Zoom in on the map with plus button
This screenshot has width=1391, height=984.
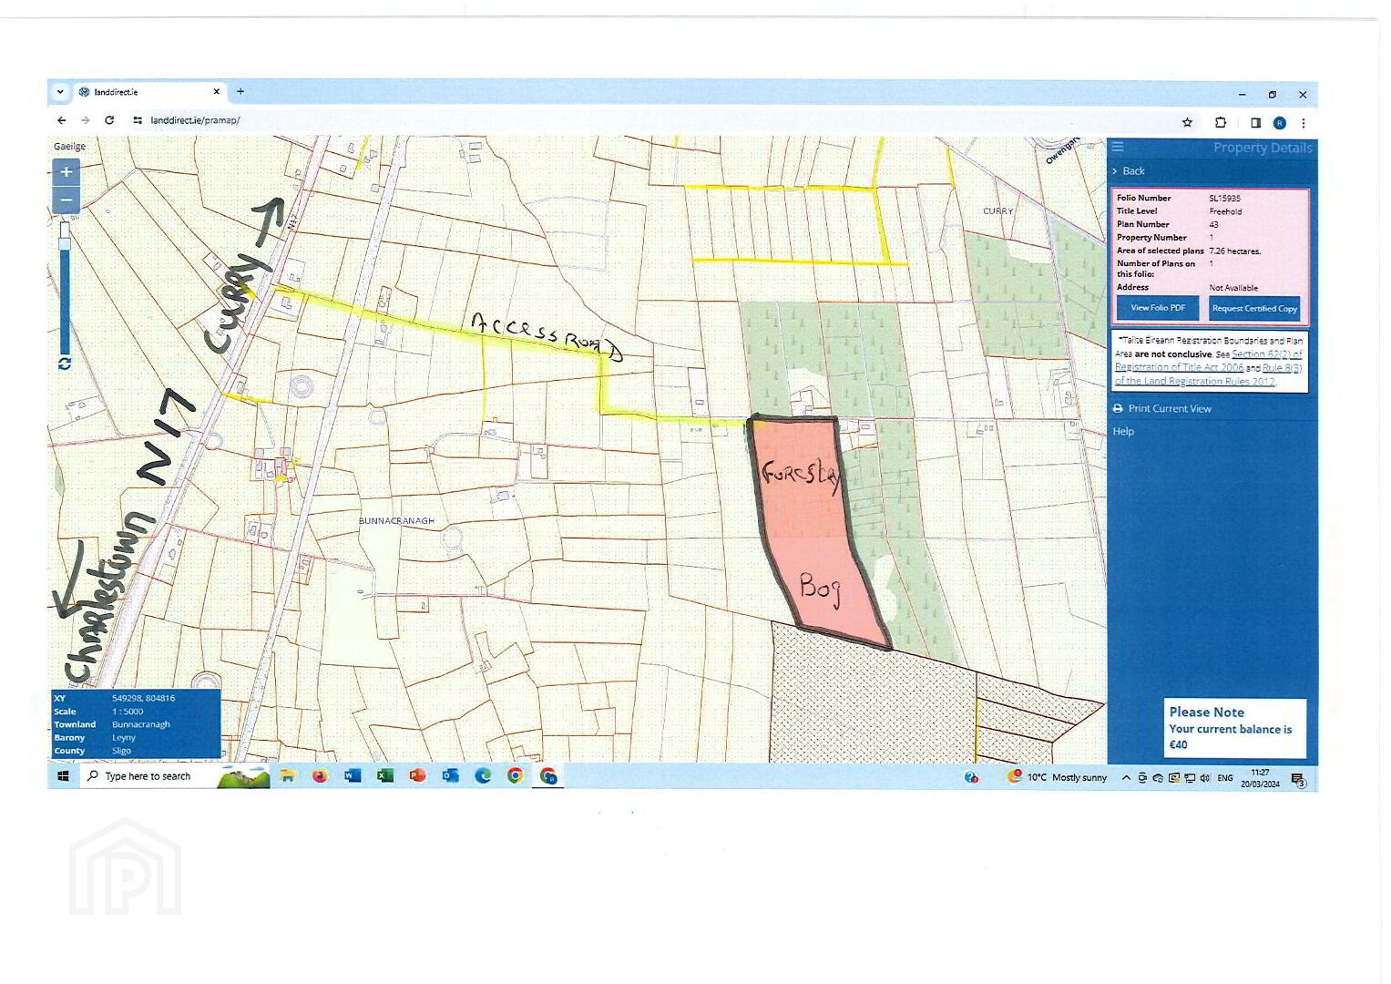pos(66,172)
